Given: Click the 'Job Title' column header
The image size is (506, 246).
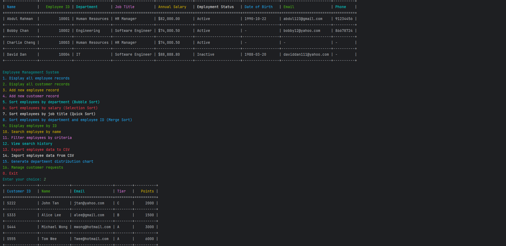Looking at the screenshot, I should pos(125,7).
